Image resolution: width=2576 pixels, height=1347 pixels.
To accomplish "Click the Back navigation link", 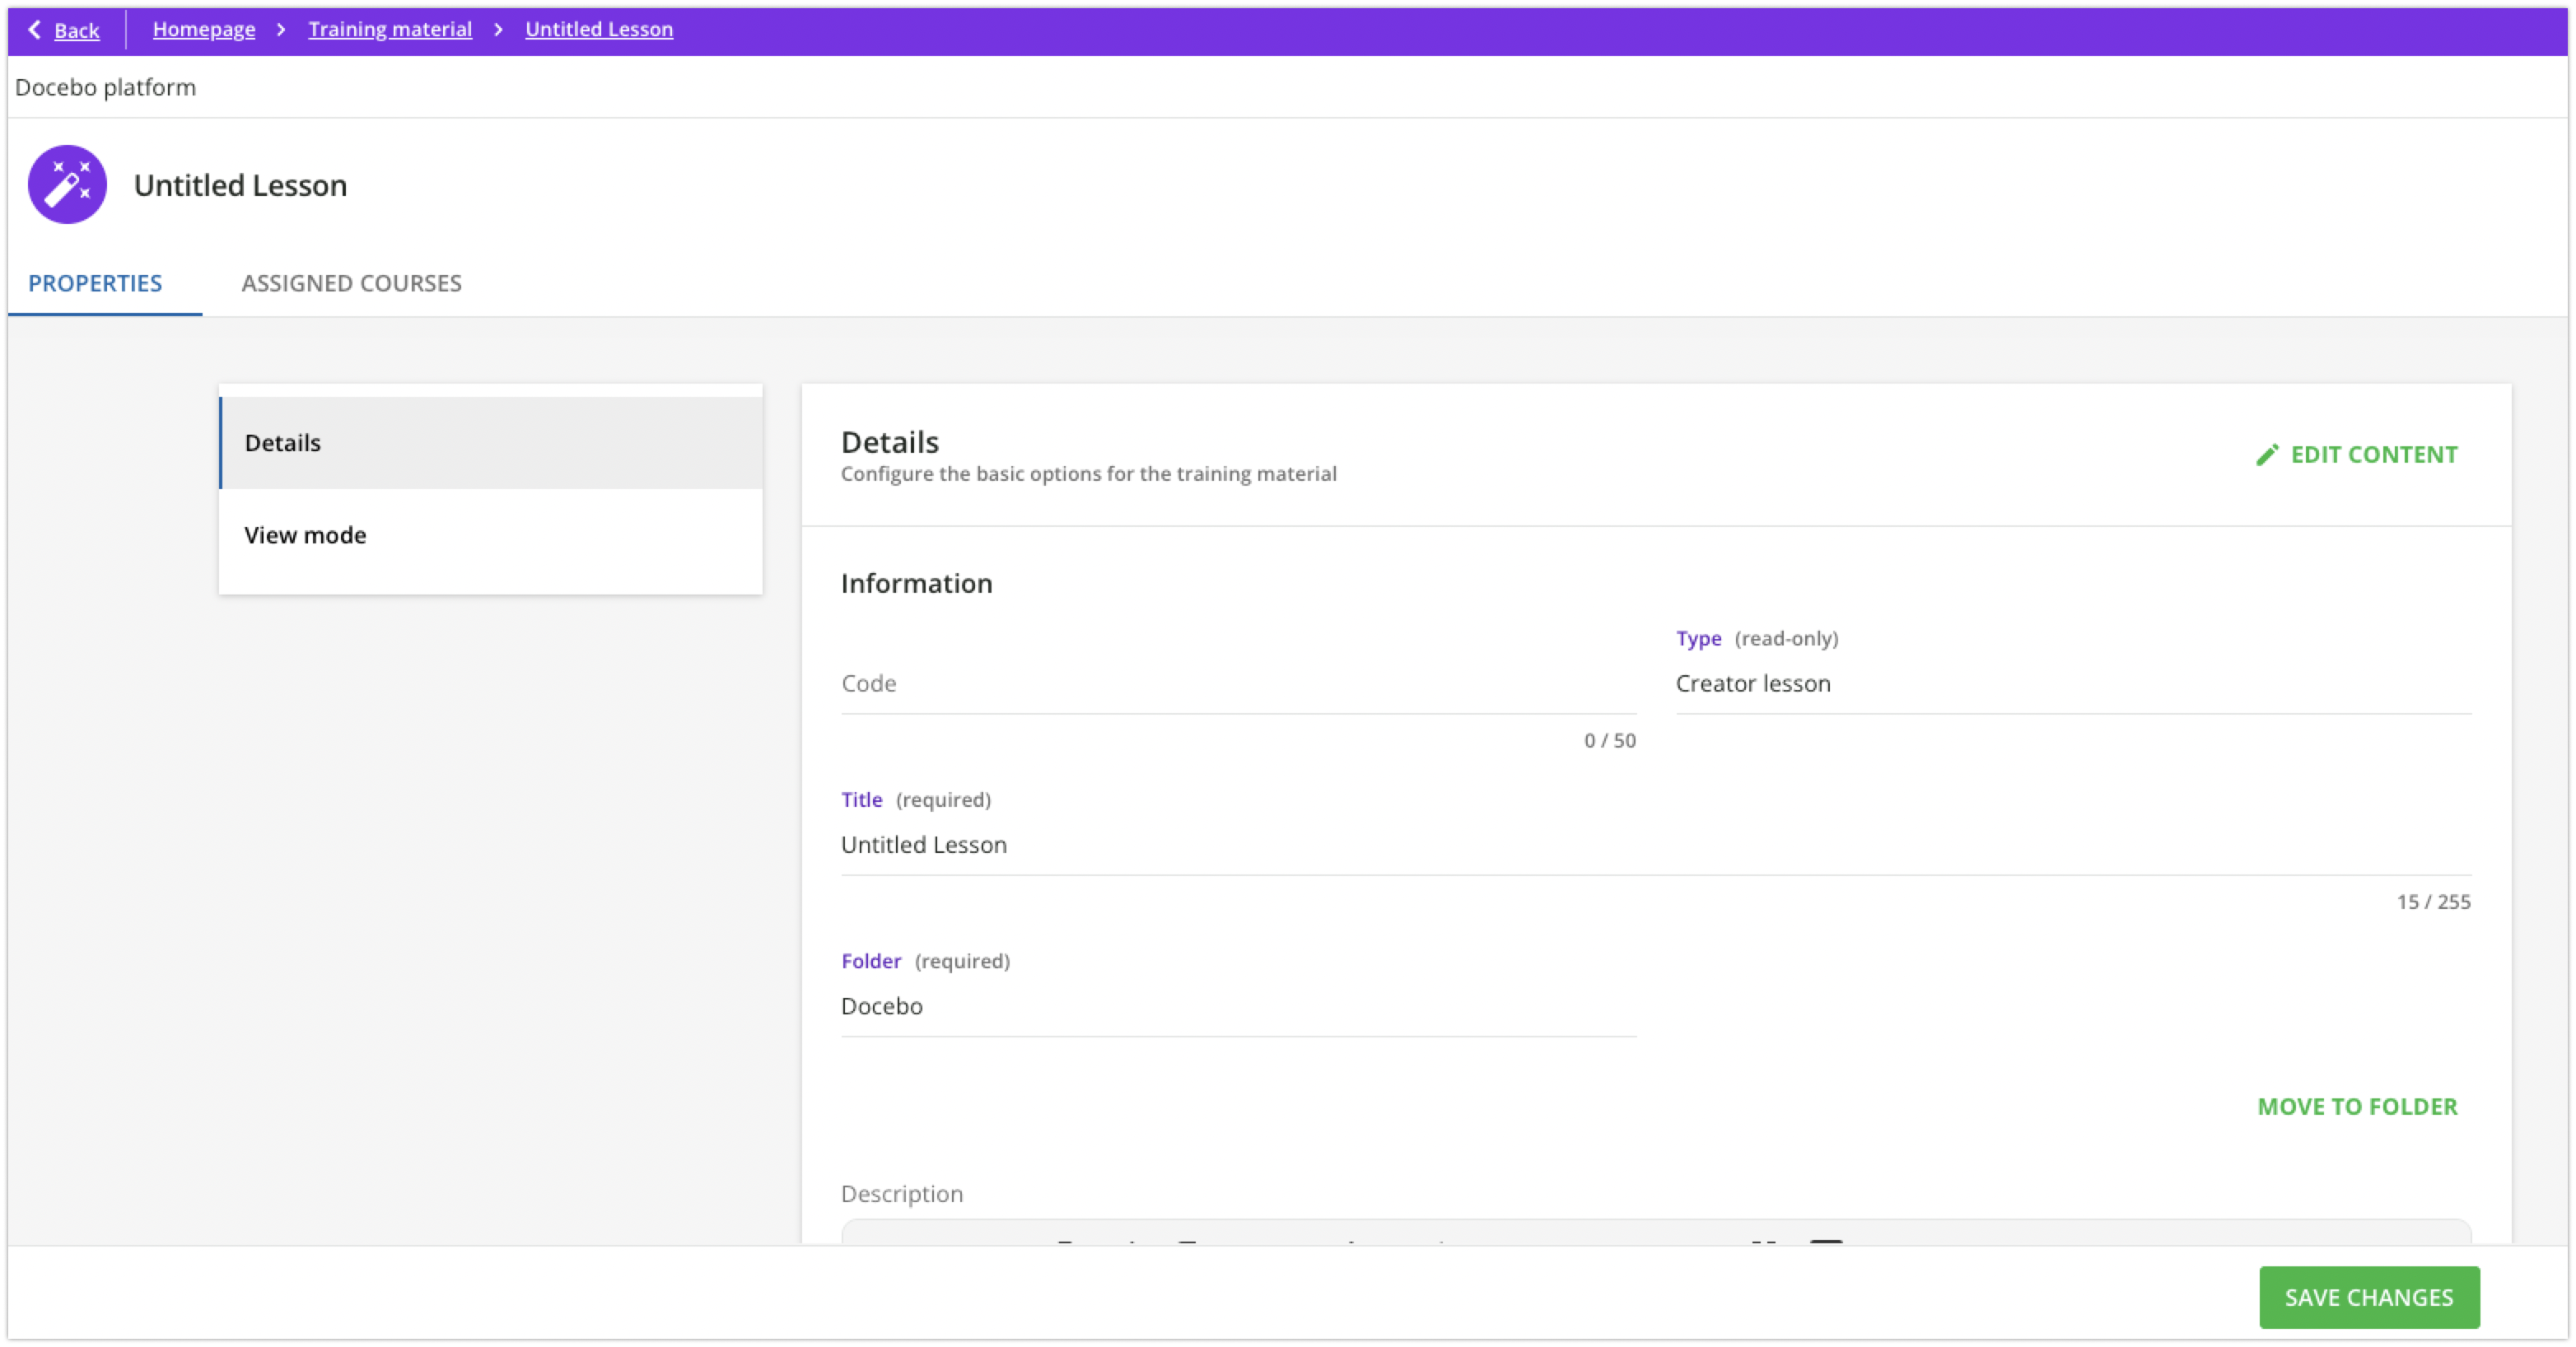I will click(75, 31).
